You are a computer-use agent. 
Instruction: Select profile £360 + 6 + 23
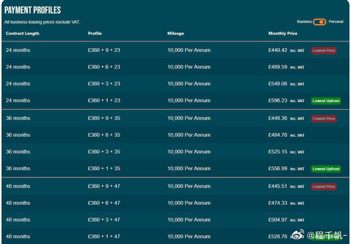tap(104, 67)
